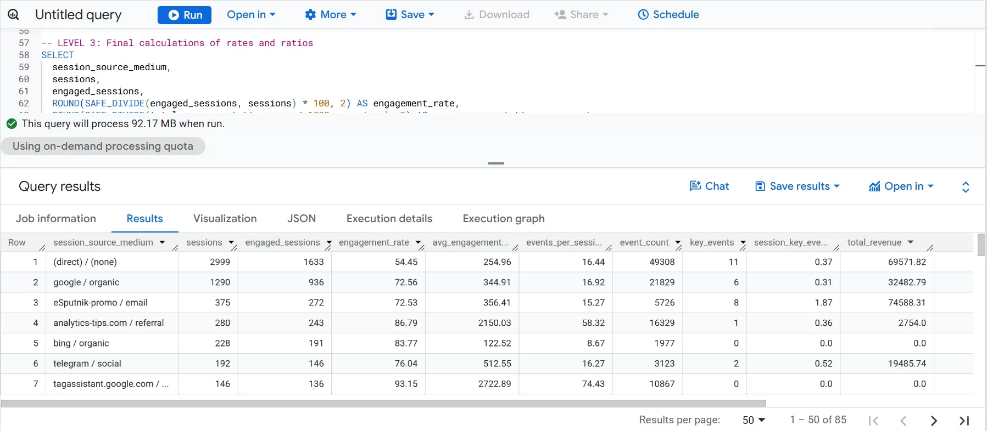The height and width of the screenshot is (431, 987).
Task: Click the horizontal scrollbar of results table
Action: [383, 404]
